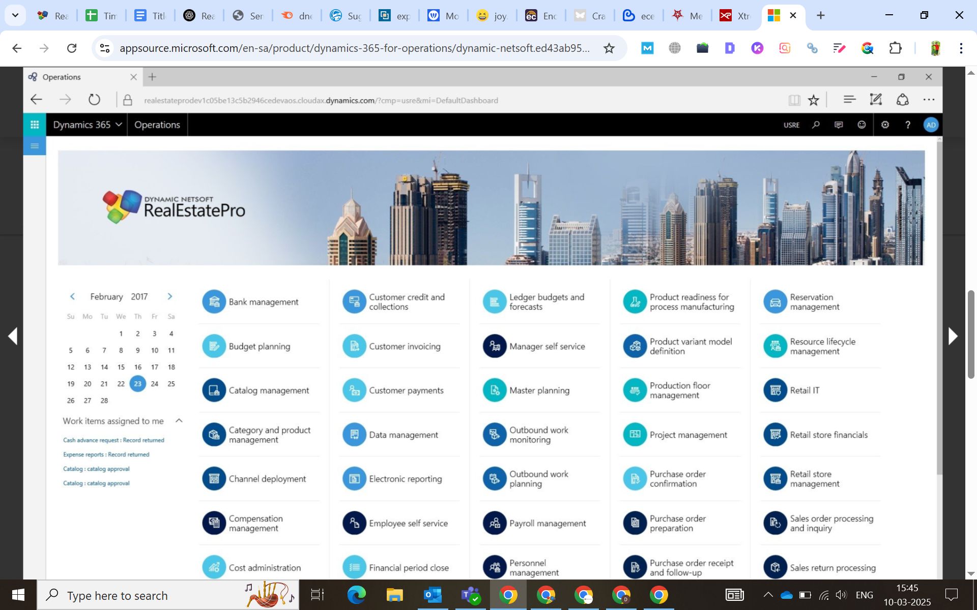The height and width of the screenshot is (610, 977).
Task: Go to next month in calendar
Action: click(x=170, y=296)
